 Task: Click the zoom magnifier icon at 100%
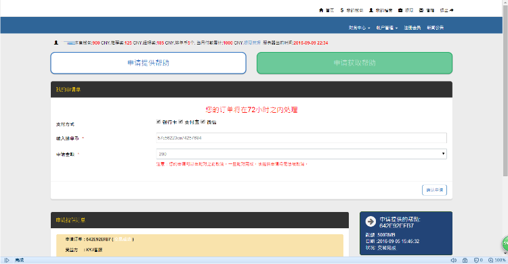(x=490, y=260)
